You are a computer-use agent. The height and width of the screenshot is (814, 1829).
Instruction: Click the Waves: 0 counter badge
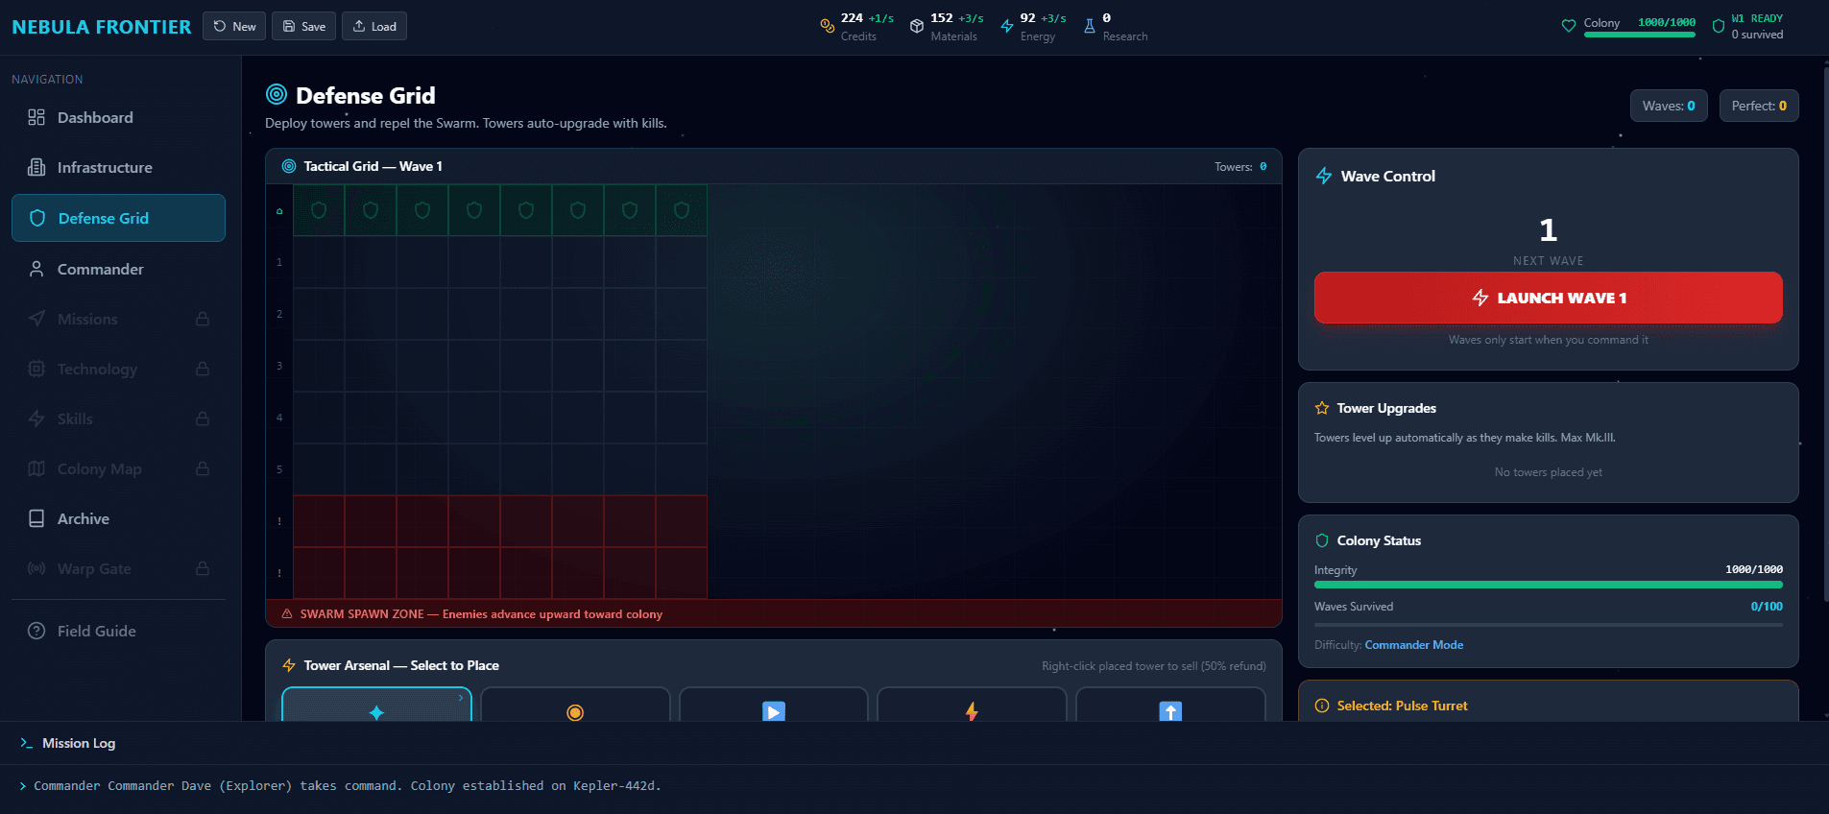(x=1669, y=106)
